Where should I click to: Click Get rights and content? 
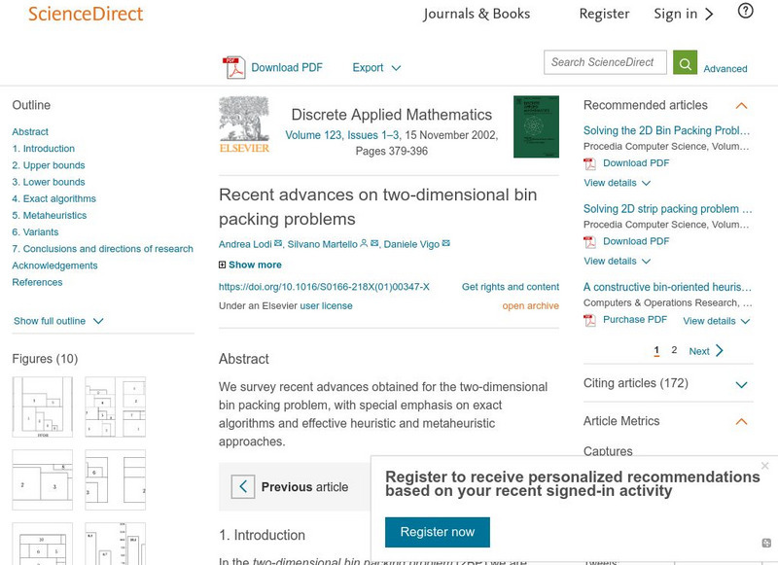[x=510, y=287]
